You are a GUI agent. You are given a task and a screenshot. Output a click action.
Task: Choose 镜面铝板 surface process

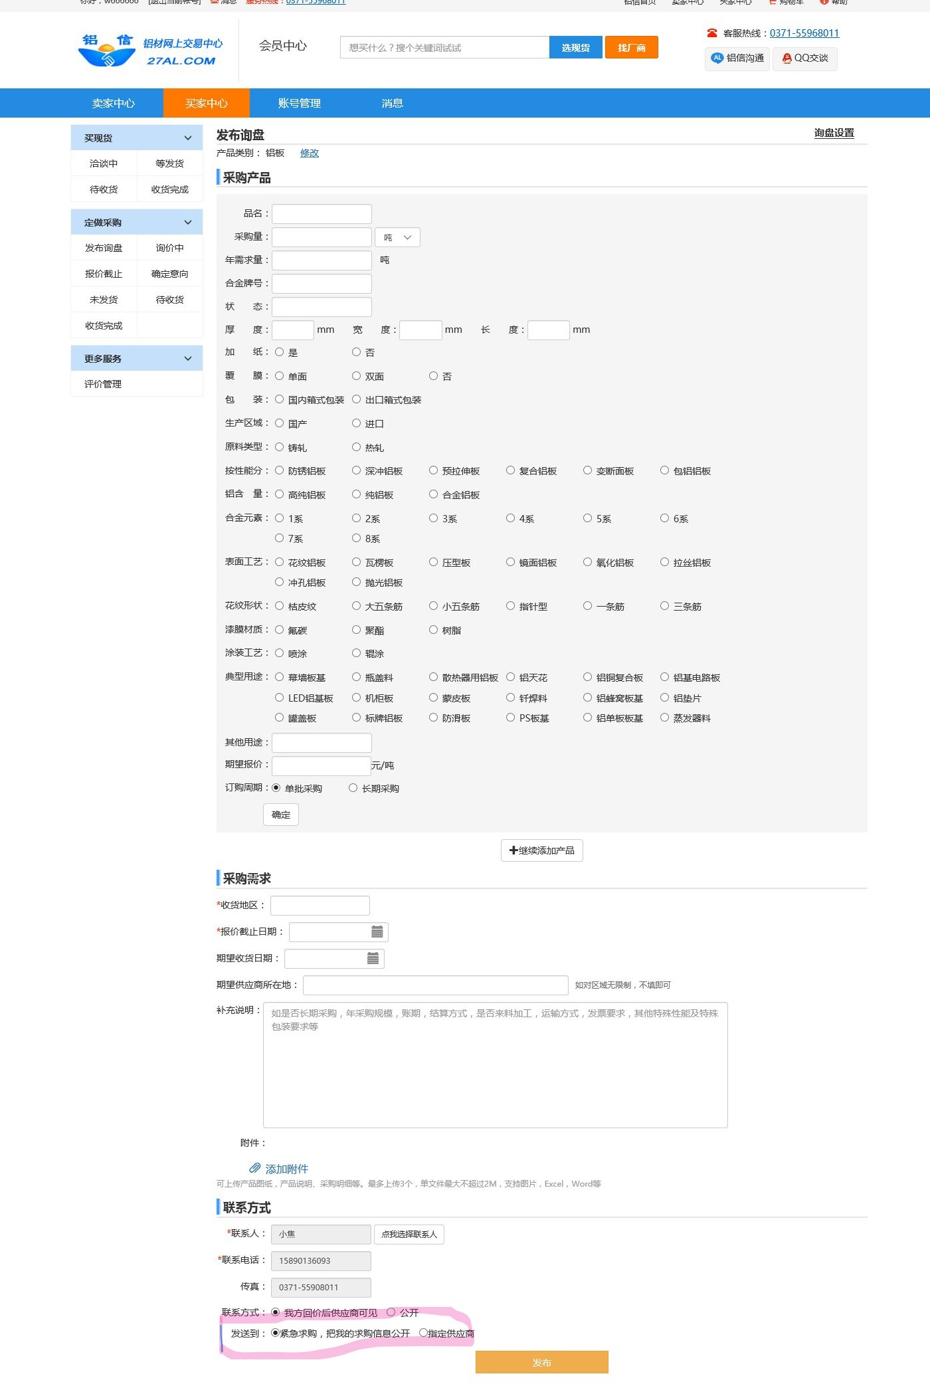(x=511, y=562)
